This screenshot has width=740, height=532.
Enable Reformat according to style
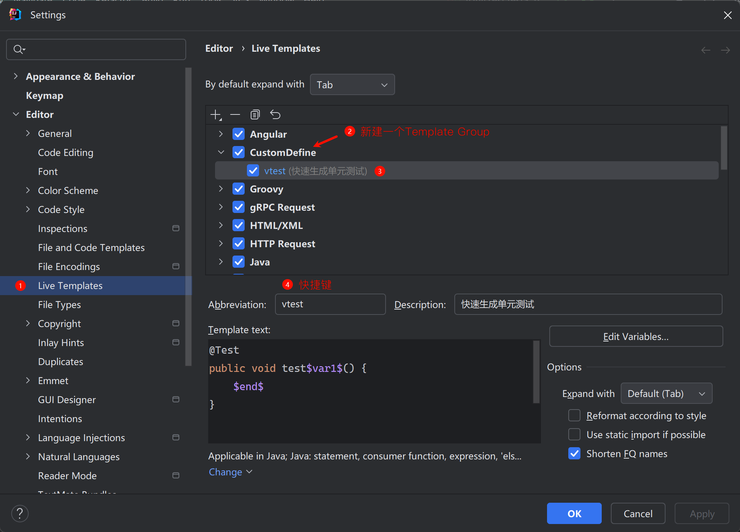574,415
